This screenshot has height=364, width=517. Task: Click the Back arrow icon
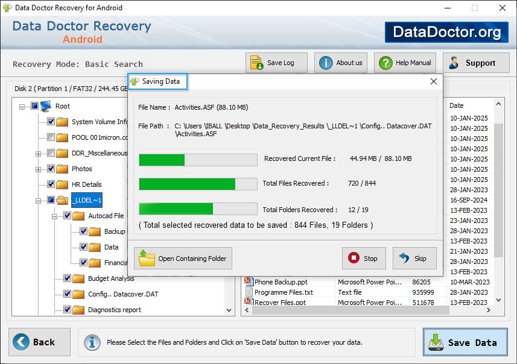coord(21,342)
